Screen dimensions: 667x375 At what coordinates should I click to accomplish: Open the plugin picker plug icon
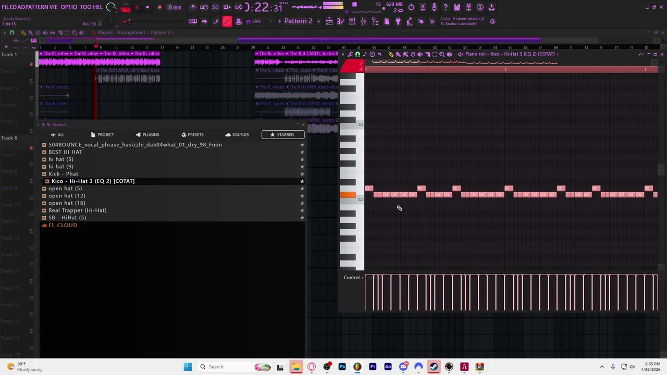tap(398, 21)
